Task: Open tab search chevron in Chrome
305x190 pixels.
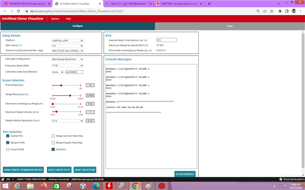Action: coord(278,3)
